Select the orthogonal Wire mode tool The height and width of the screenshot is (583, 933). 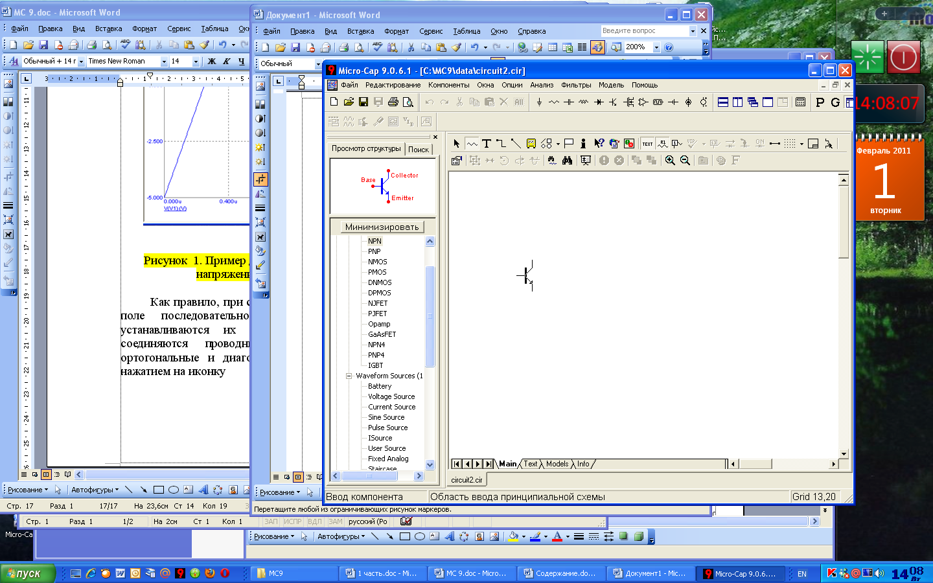[x=501, y=144]
